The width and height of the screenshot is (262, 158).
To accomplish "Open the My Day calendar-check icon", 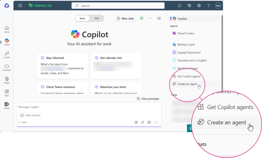I will (189, 6).
